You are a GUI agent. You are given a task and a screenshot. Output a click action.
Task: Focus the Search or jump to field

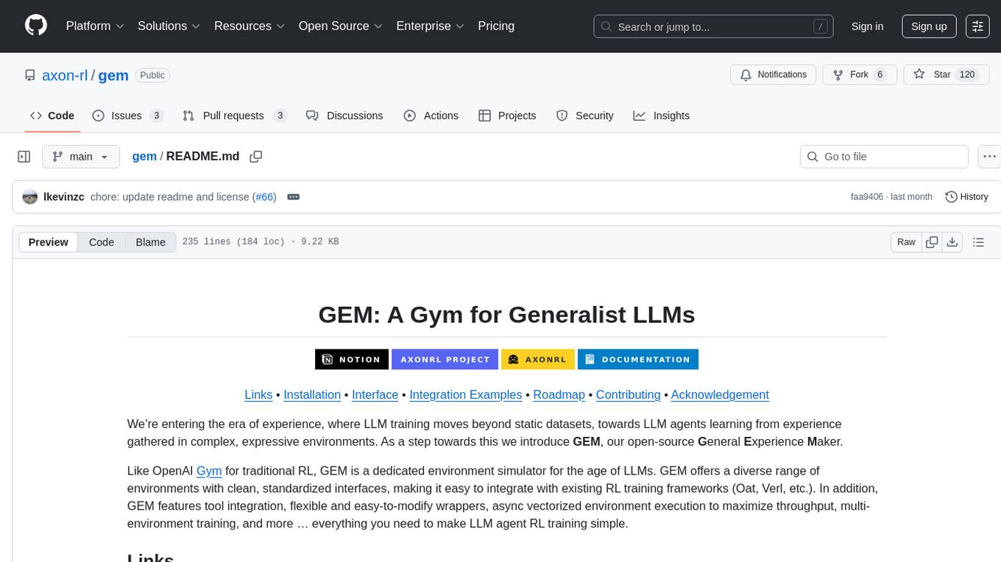(713, 26)
